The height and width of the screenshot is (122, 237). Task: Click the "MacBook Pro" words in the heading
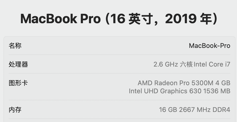coord(60,19)
